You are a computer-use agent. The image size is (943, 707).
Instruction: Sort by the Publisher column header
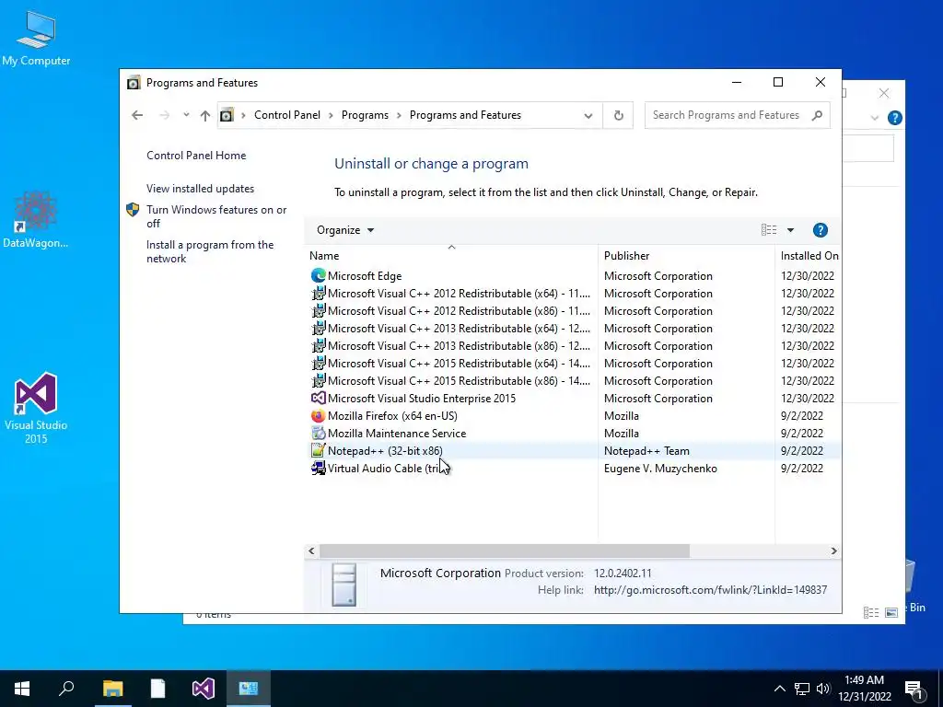pos(686,256)
